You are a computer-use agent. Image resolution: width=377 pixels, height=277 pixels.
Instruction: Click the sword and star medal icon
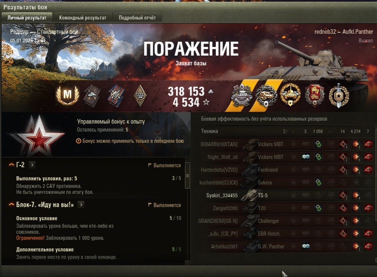pyautogui.click(x=339, y=96)
